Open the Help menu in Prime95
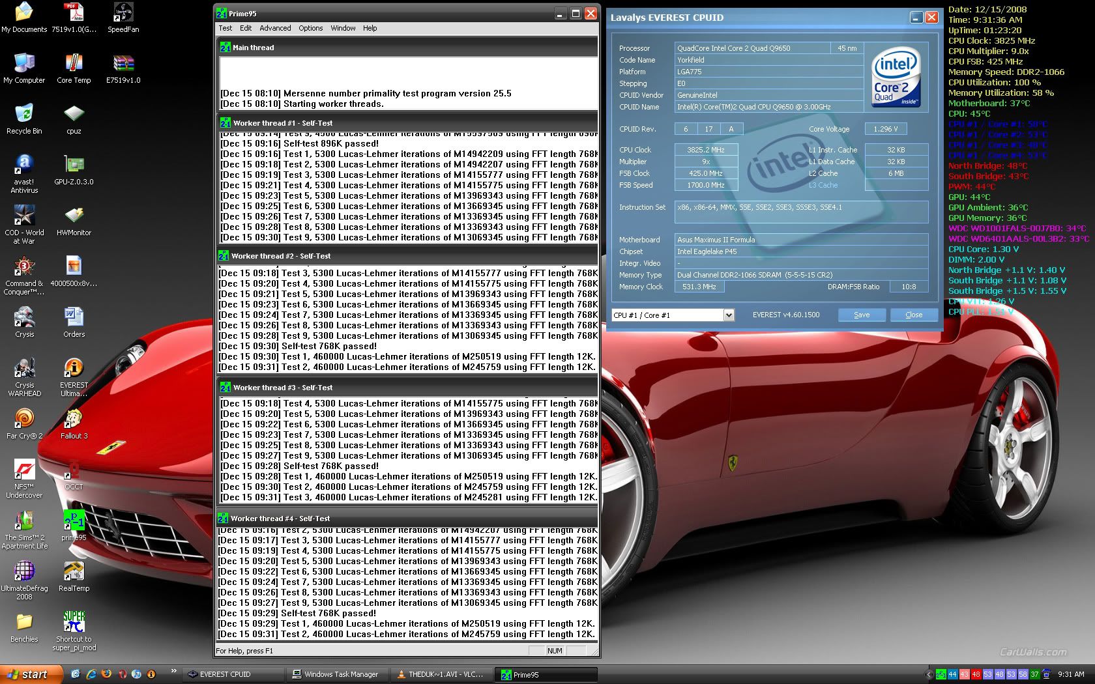Image resolution: width=1095 pixels, height=684 pixels. pyautogui.click(x=370, y=28)
